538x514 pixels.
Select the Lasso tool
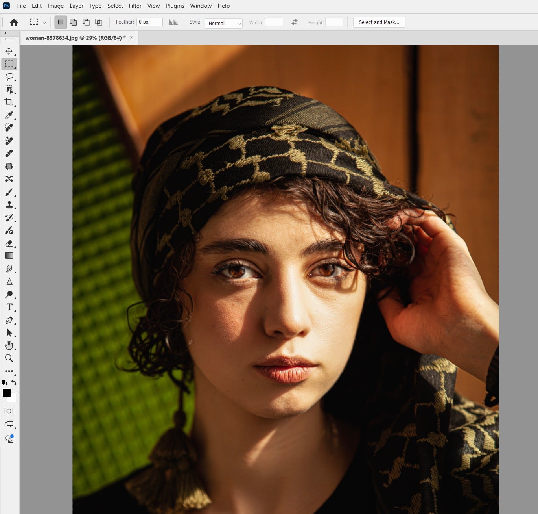(x=9, y=77)
